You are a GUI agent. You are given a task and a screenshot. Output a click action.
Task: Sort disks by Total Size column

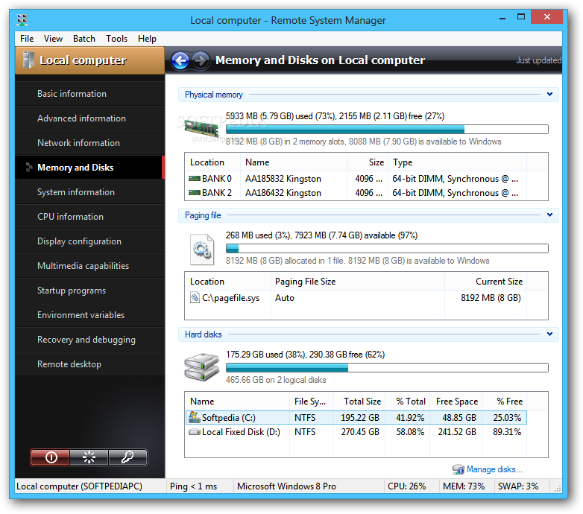[359, 402]
